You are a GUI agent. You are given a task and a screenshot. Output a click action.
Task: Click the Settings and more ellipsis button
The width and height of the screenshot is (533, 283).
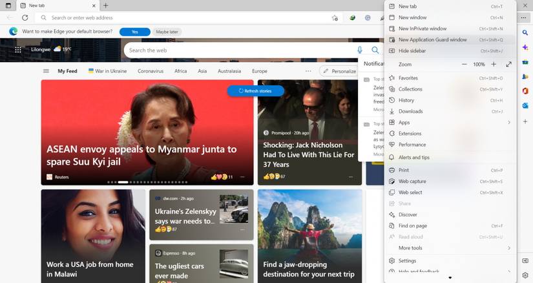(523, 17)
